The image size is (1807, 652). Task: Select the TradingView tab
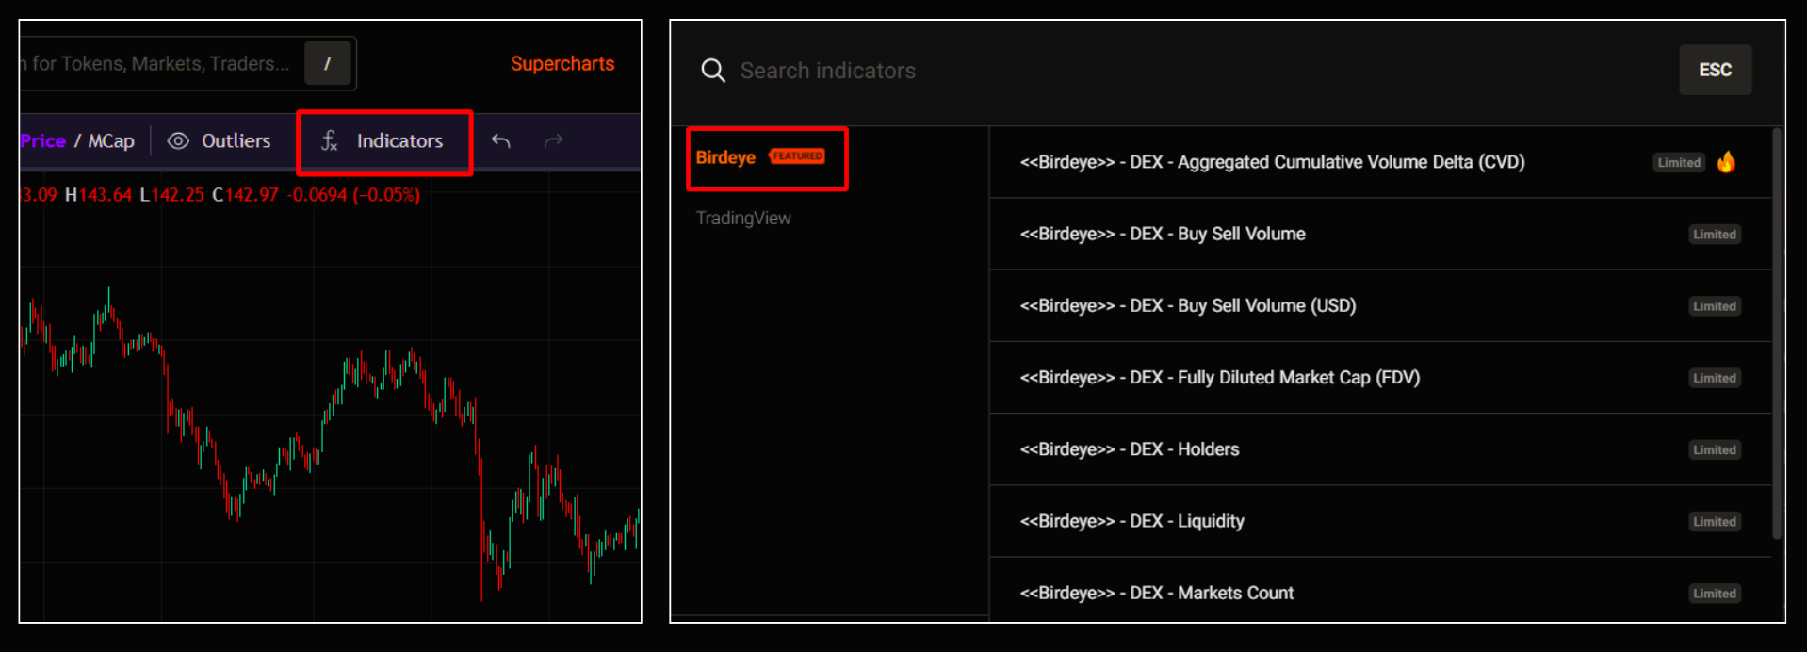click(x=743, y=218)
